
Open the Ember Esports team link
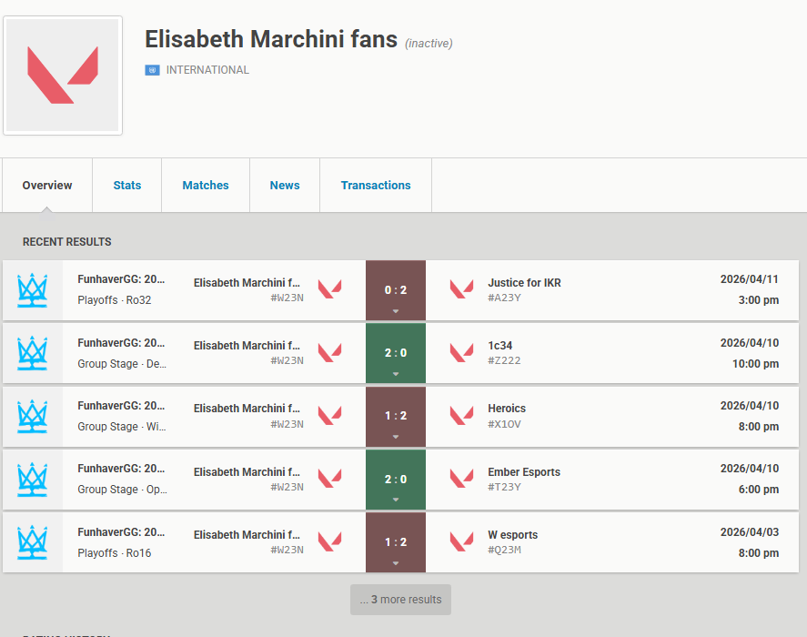coord(524,472)
